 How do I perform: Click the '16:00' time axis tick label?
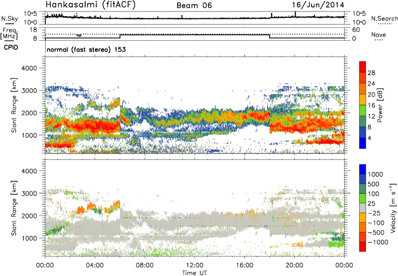pos(244,266)
